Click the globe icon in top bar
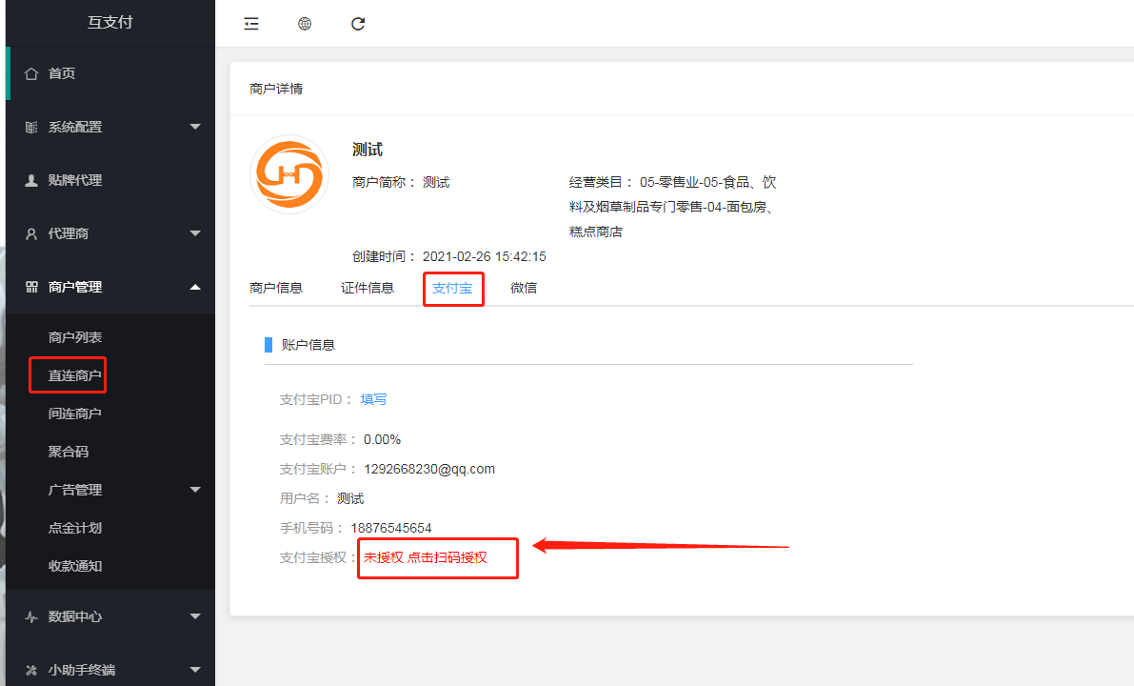Viewport: 1134px width, 686px height. (305, 24)
